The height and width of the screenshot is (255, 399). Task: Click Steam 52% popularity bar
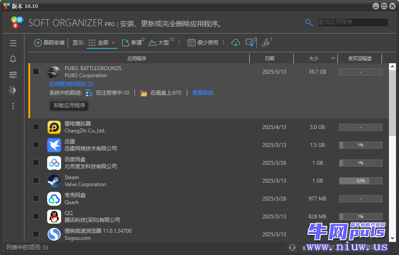click(x=361, y=181)
